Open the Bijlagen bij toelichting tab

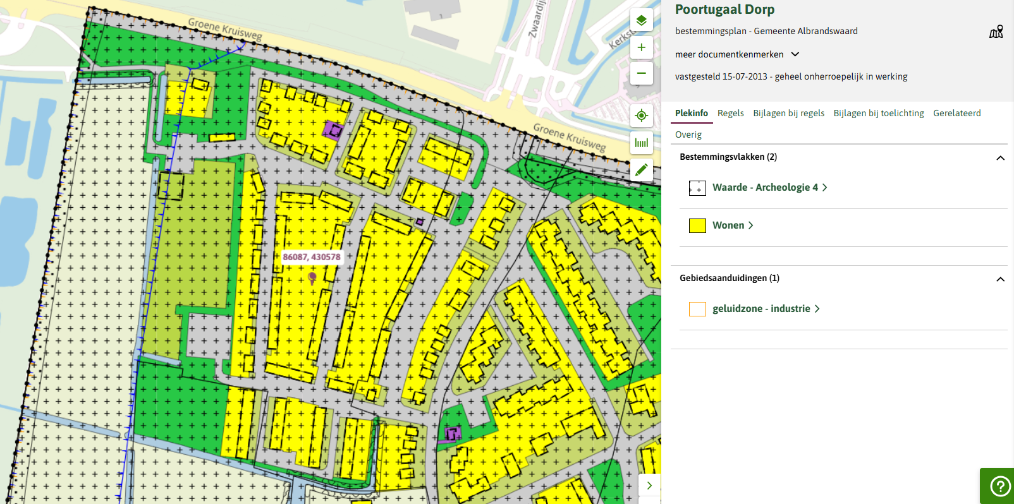(879, 113)
